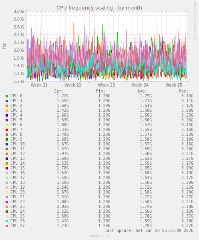This screenshot has width=199, height=240.
Task: Click CPU 7's average value 1.55G
Action: pos(146,130)
